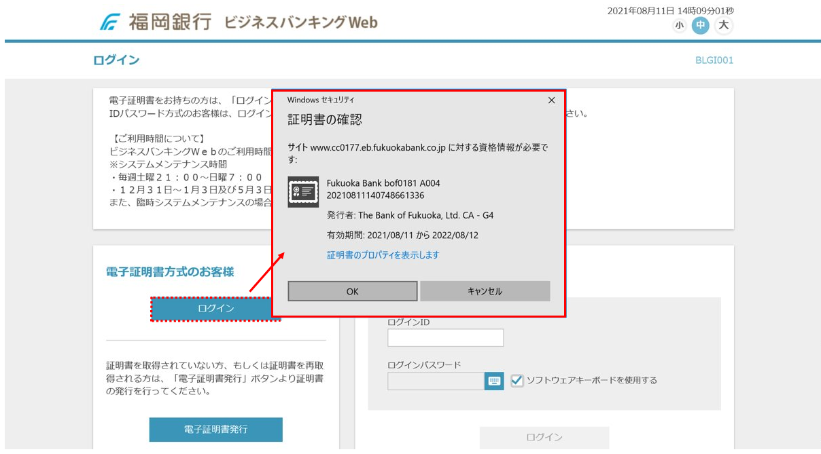The width and height of the screenshot is (821, 454).
Task: Click the 電子証明書方式のお客様 heading
Action: tap(170, 272)
